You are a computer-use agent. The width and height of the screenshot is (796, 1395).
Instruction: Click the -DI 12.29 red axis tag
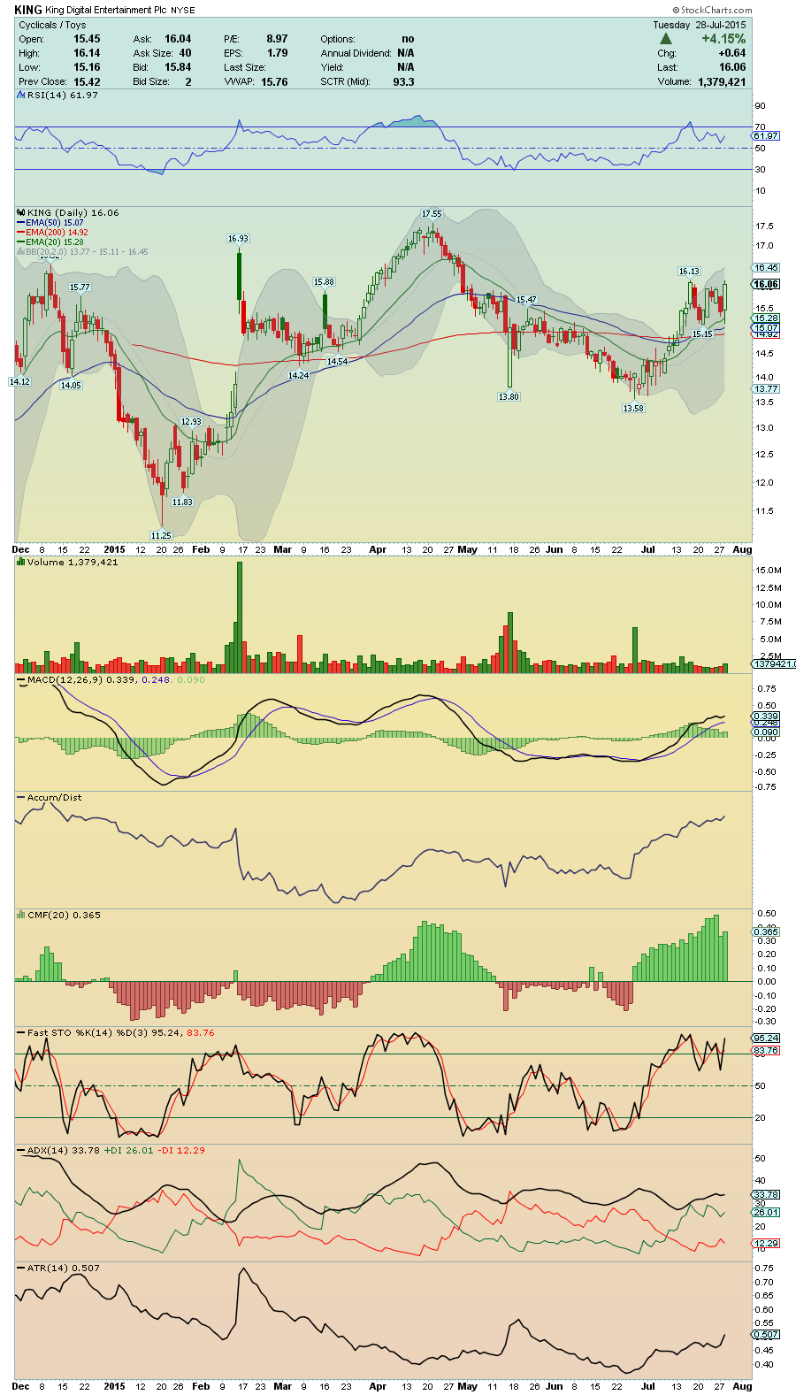766,1243
